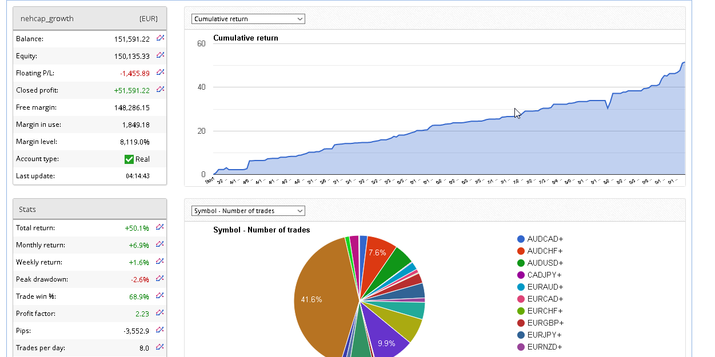This screenshot has width=715, height=357.
Task: Click chart icon next to Balance
Action: click(x=161, y=38)
